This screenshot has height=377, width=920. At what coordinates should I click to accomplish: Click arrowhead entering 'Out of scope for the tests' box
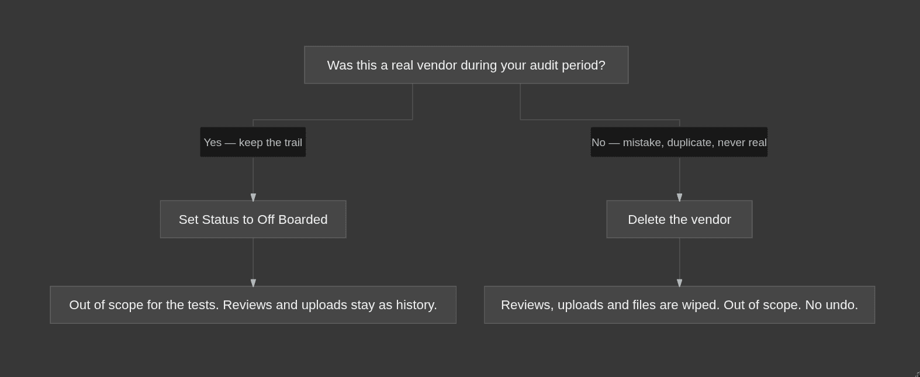[253, 283]
